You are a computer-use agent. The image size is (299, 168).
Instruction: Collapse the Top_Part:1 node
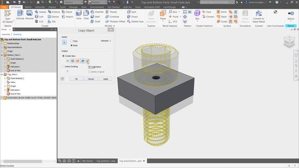coord(2,75)
